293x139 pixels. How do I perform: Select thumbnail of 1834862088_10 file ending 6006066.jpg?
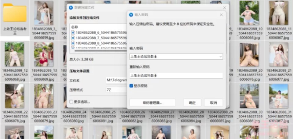(249, 13)
